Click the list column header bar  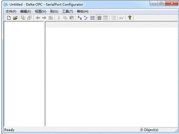tap(112, 24)
